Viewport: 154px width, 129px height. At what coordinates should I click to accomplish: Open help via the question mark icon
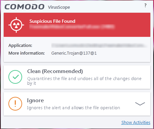click(145, 5)
